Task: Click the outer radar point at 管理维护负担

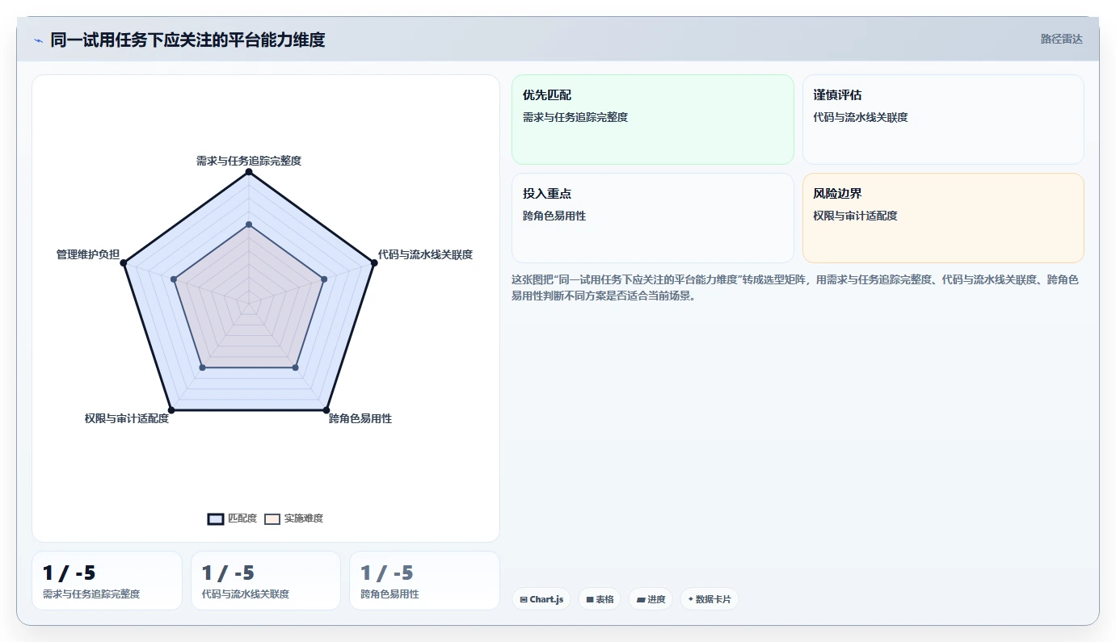Action: coord(124,262)
